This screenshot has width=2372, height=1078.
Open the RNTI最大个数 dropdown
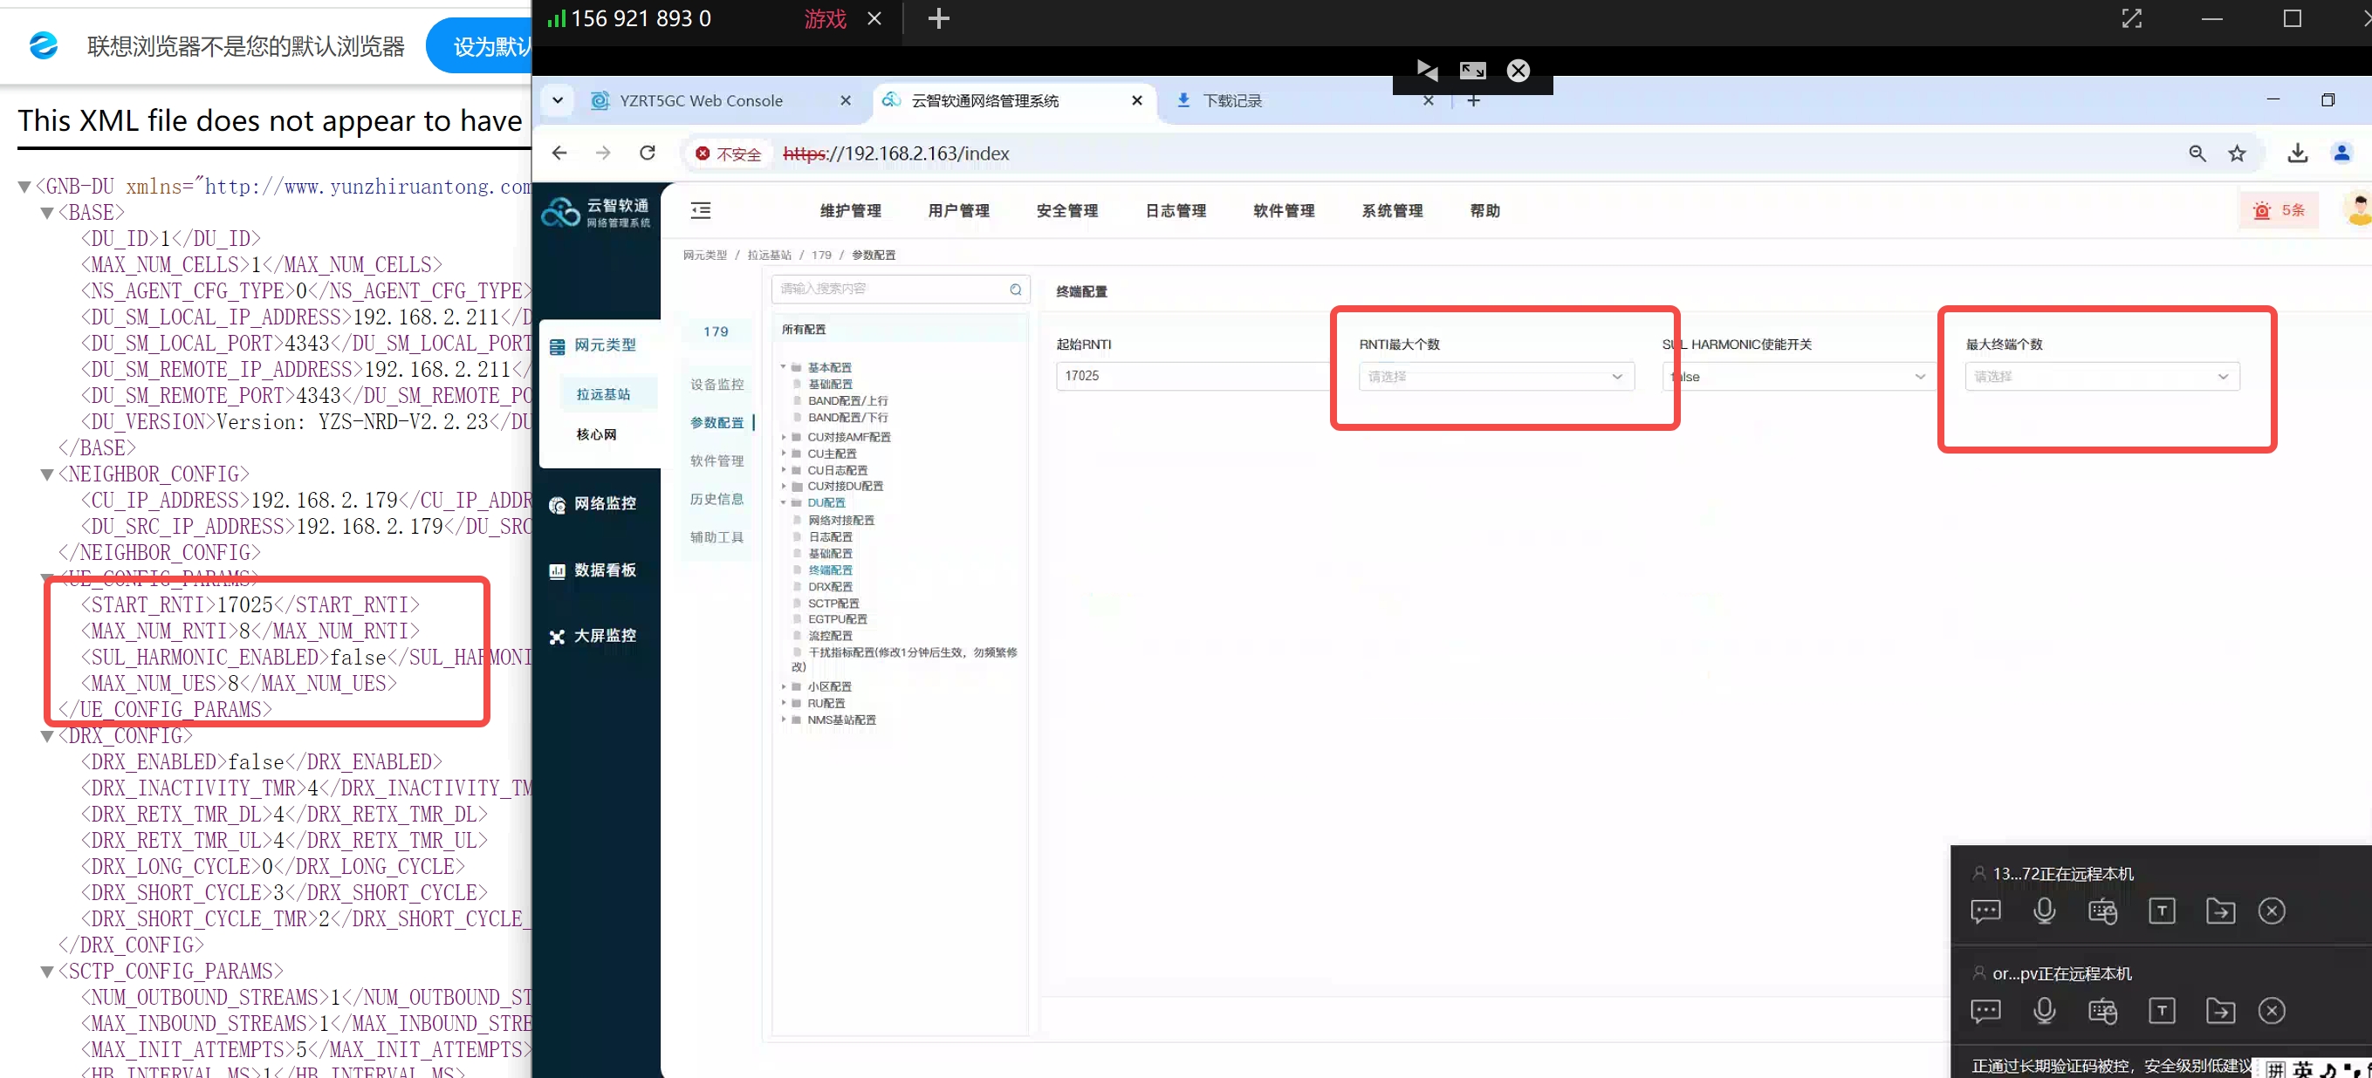(x=1497, y=377)
